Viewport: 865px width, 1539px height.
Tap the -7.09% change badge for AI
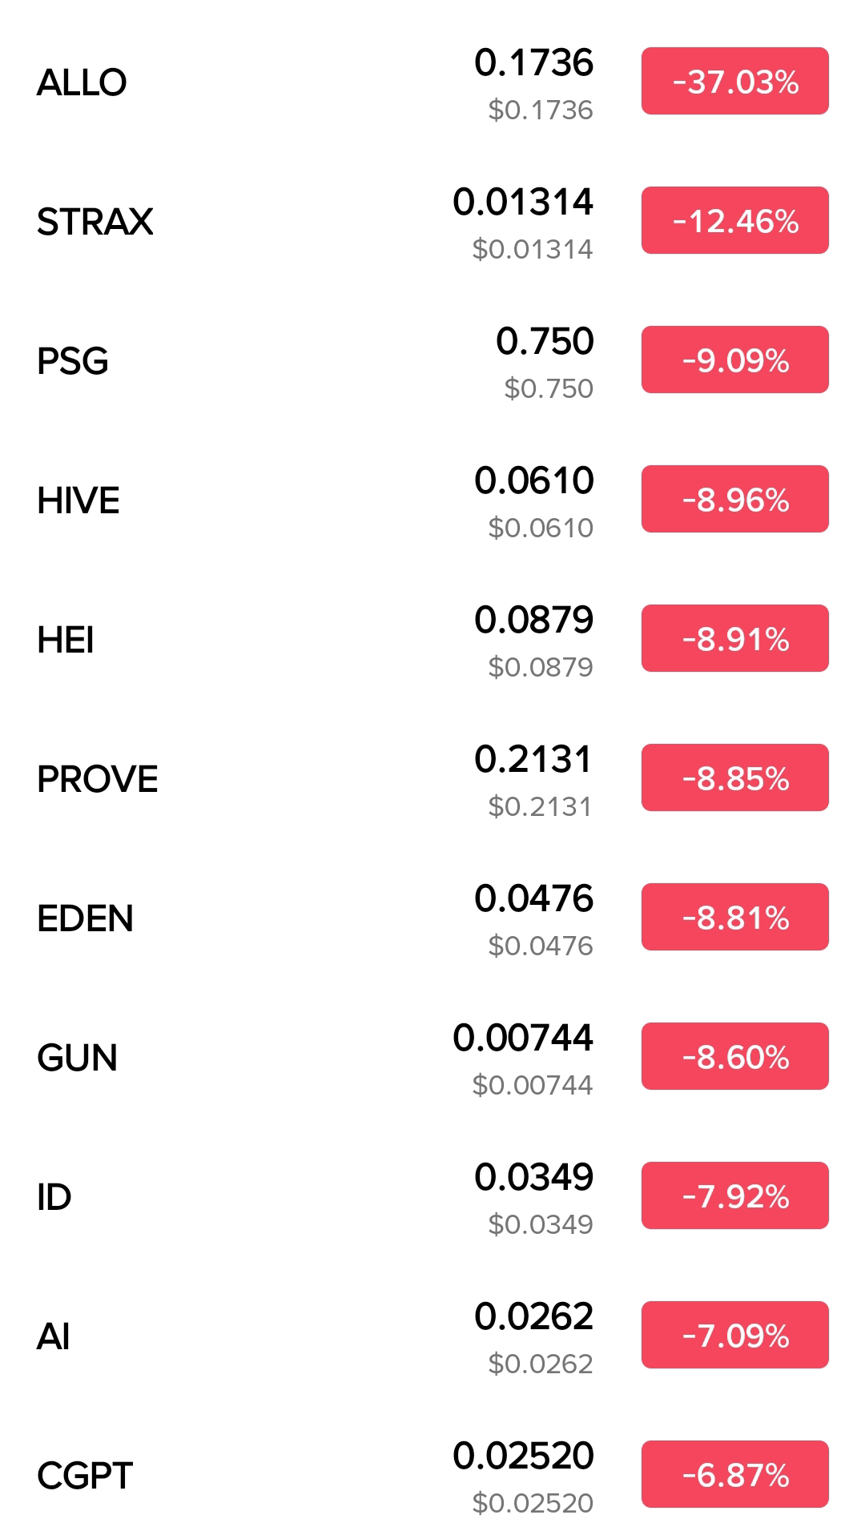734,1335
